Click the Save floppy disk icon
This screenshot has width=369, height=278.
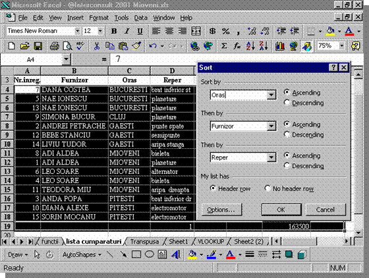pyautogui.click(x=38, y=46)
